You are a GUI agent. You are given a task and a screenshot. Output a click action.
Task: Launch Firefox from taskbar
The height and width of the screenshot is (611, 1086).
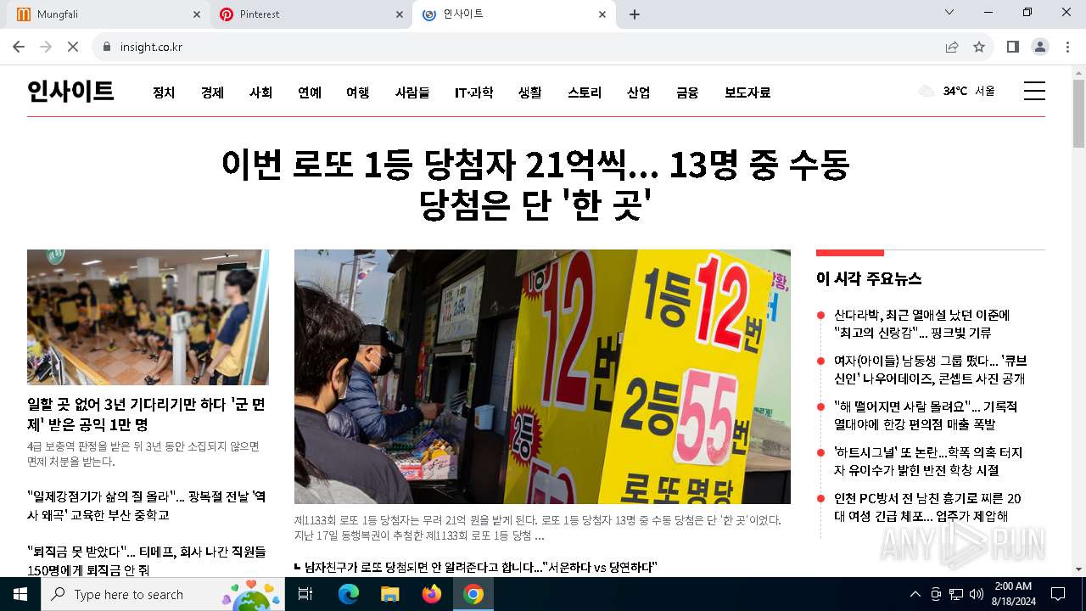(432, 594)
